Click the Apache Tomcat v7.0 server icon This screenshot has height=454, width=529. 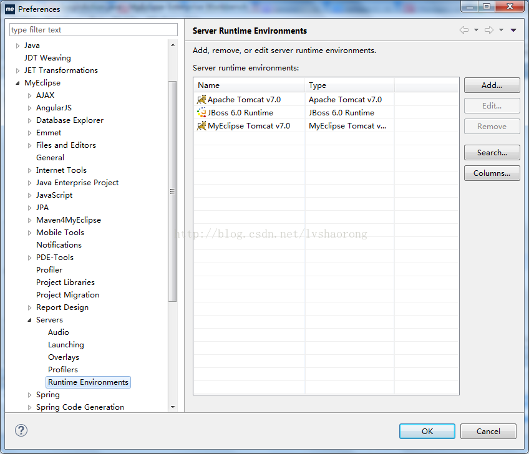(201, 100)
